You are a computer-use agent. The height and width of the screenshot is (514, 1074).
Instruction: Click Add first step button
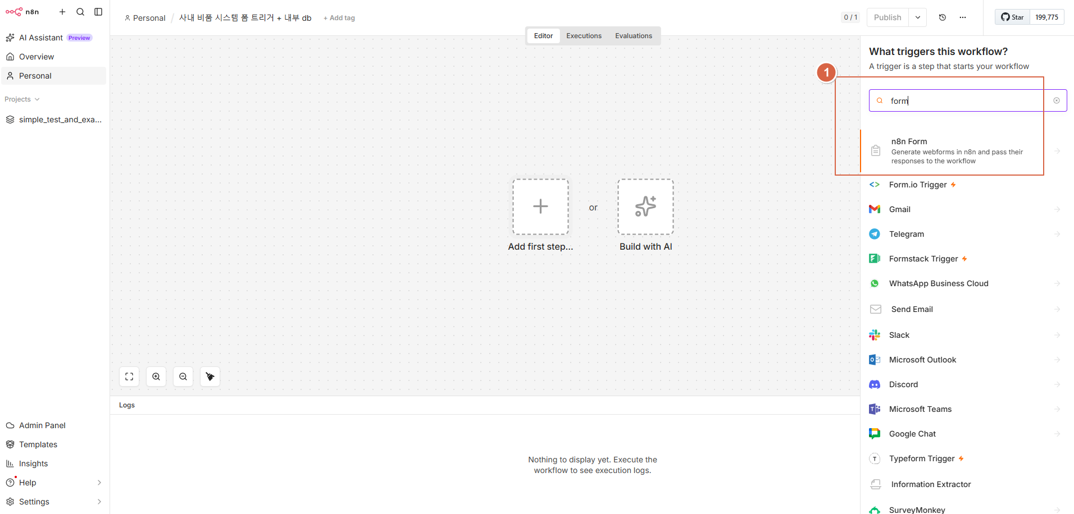540,206
